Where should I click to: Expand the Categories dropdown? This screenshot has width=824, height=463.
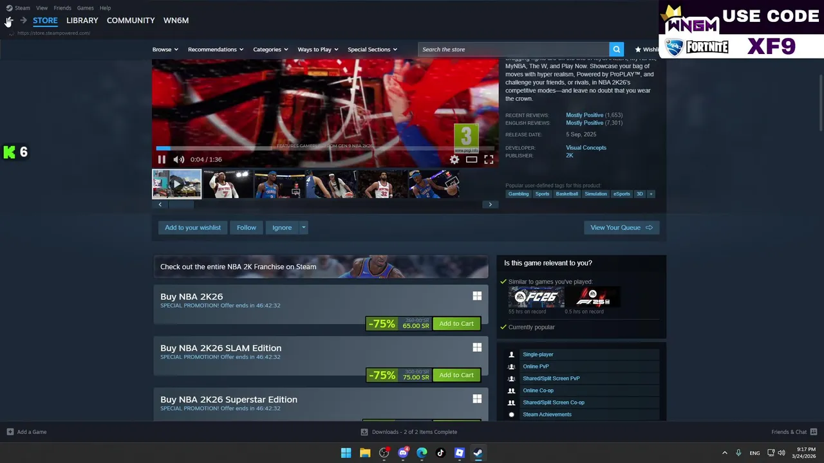[x=270, y=50]
